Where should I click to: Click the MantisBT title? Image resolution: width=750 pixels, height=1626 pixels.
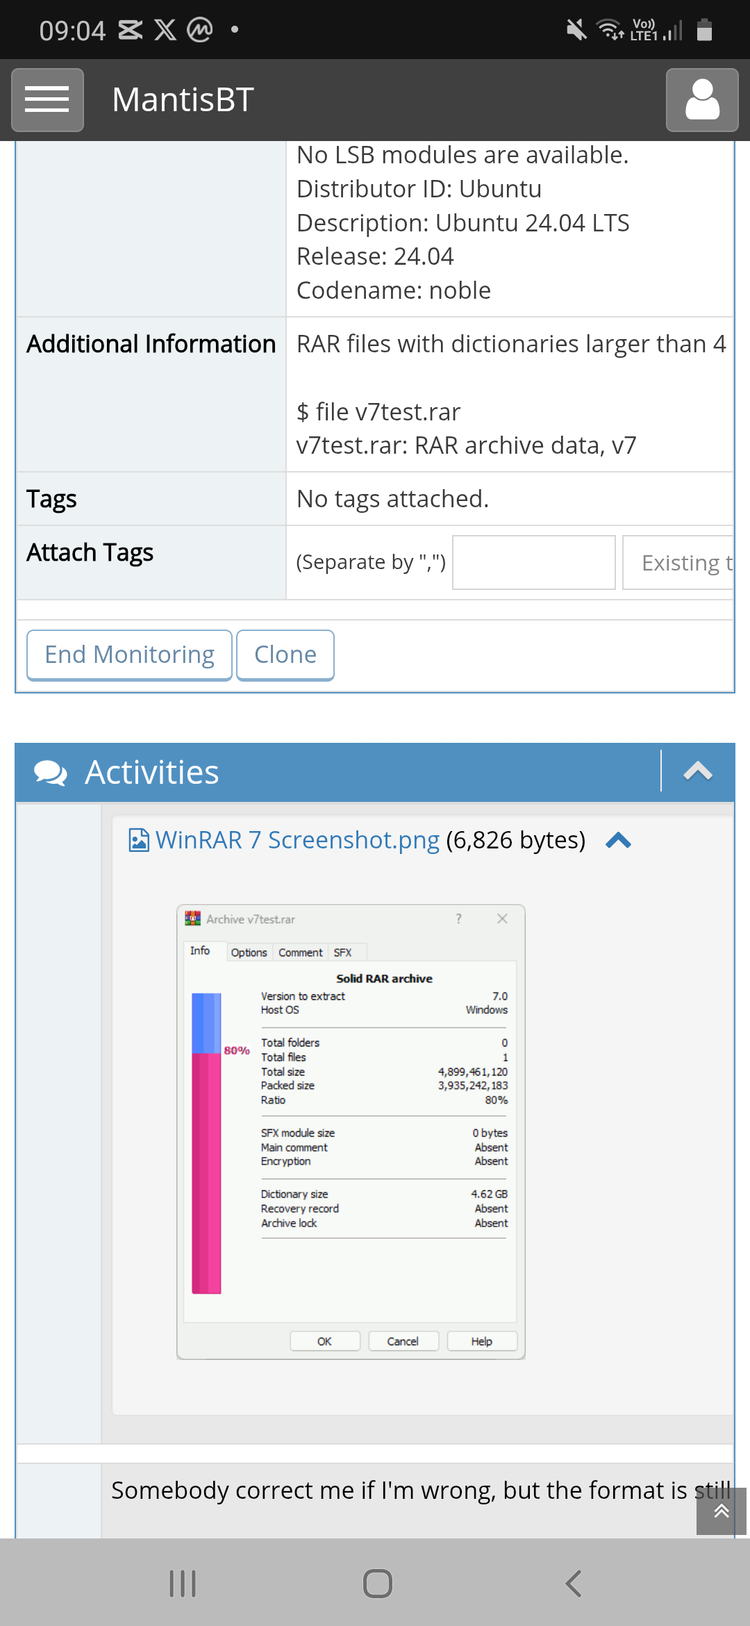point(183,99)
